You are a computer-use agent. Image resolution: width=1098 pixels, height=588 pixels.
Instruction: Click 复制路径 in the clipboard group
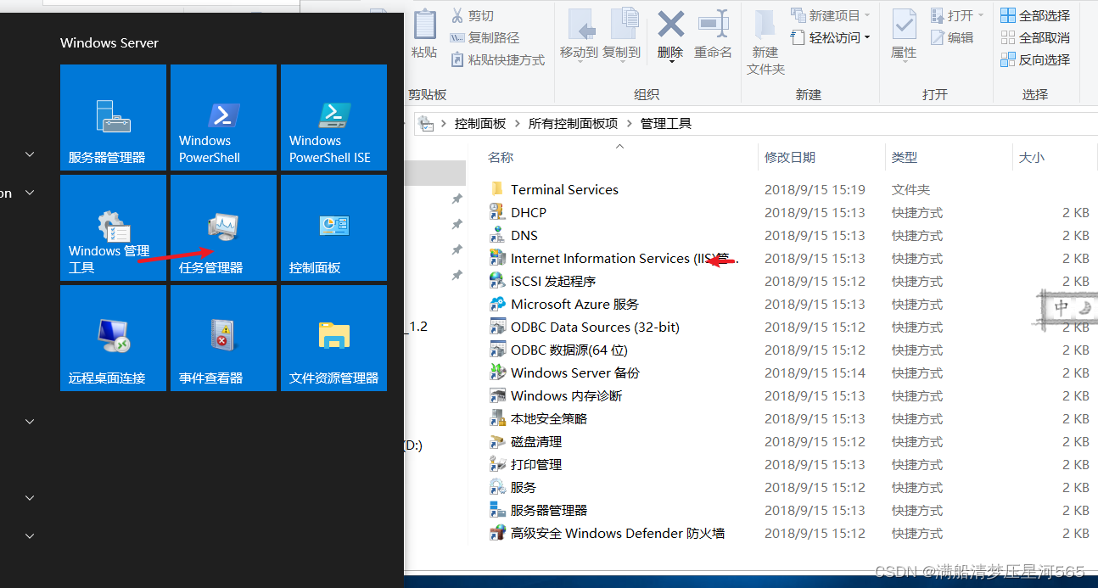click(485, 37)
